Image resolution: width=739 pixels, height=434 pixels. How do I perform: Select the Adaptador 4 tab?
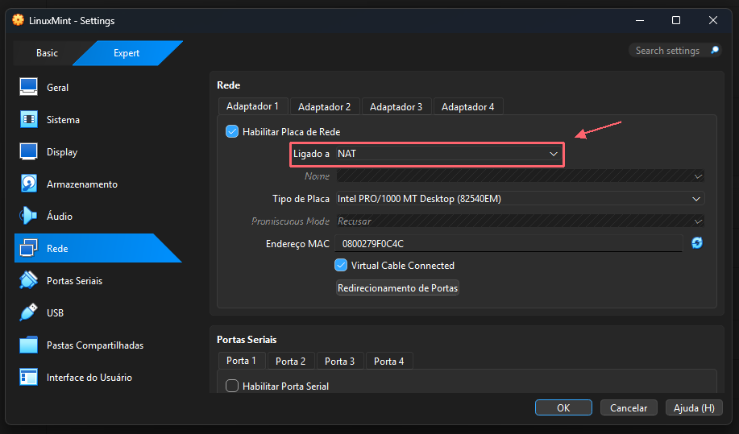(467, 107)
